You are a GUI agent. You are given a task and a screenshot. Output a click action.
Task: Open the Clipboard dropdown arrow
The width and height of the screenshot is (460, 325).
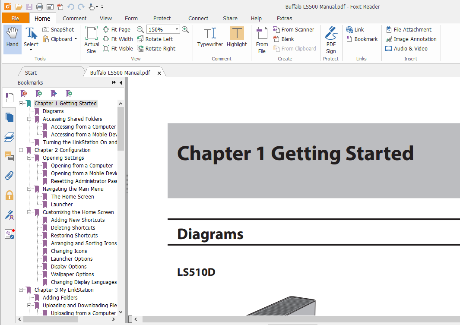[x=76, y=39]
